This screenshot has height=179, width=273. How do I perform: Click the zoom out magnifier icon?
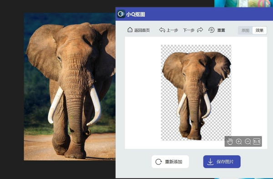click(x=248, y=142)
